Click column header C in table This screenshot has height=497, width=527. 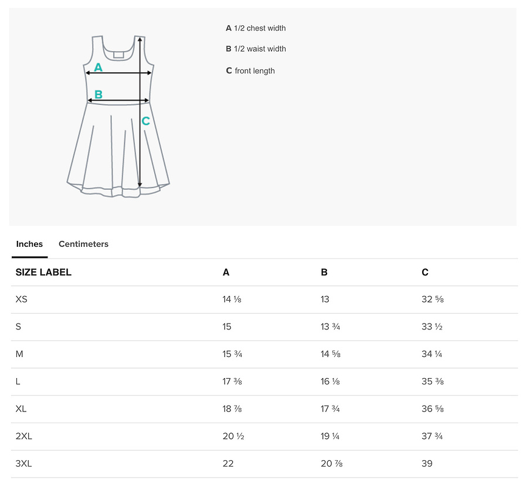425,272
